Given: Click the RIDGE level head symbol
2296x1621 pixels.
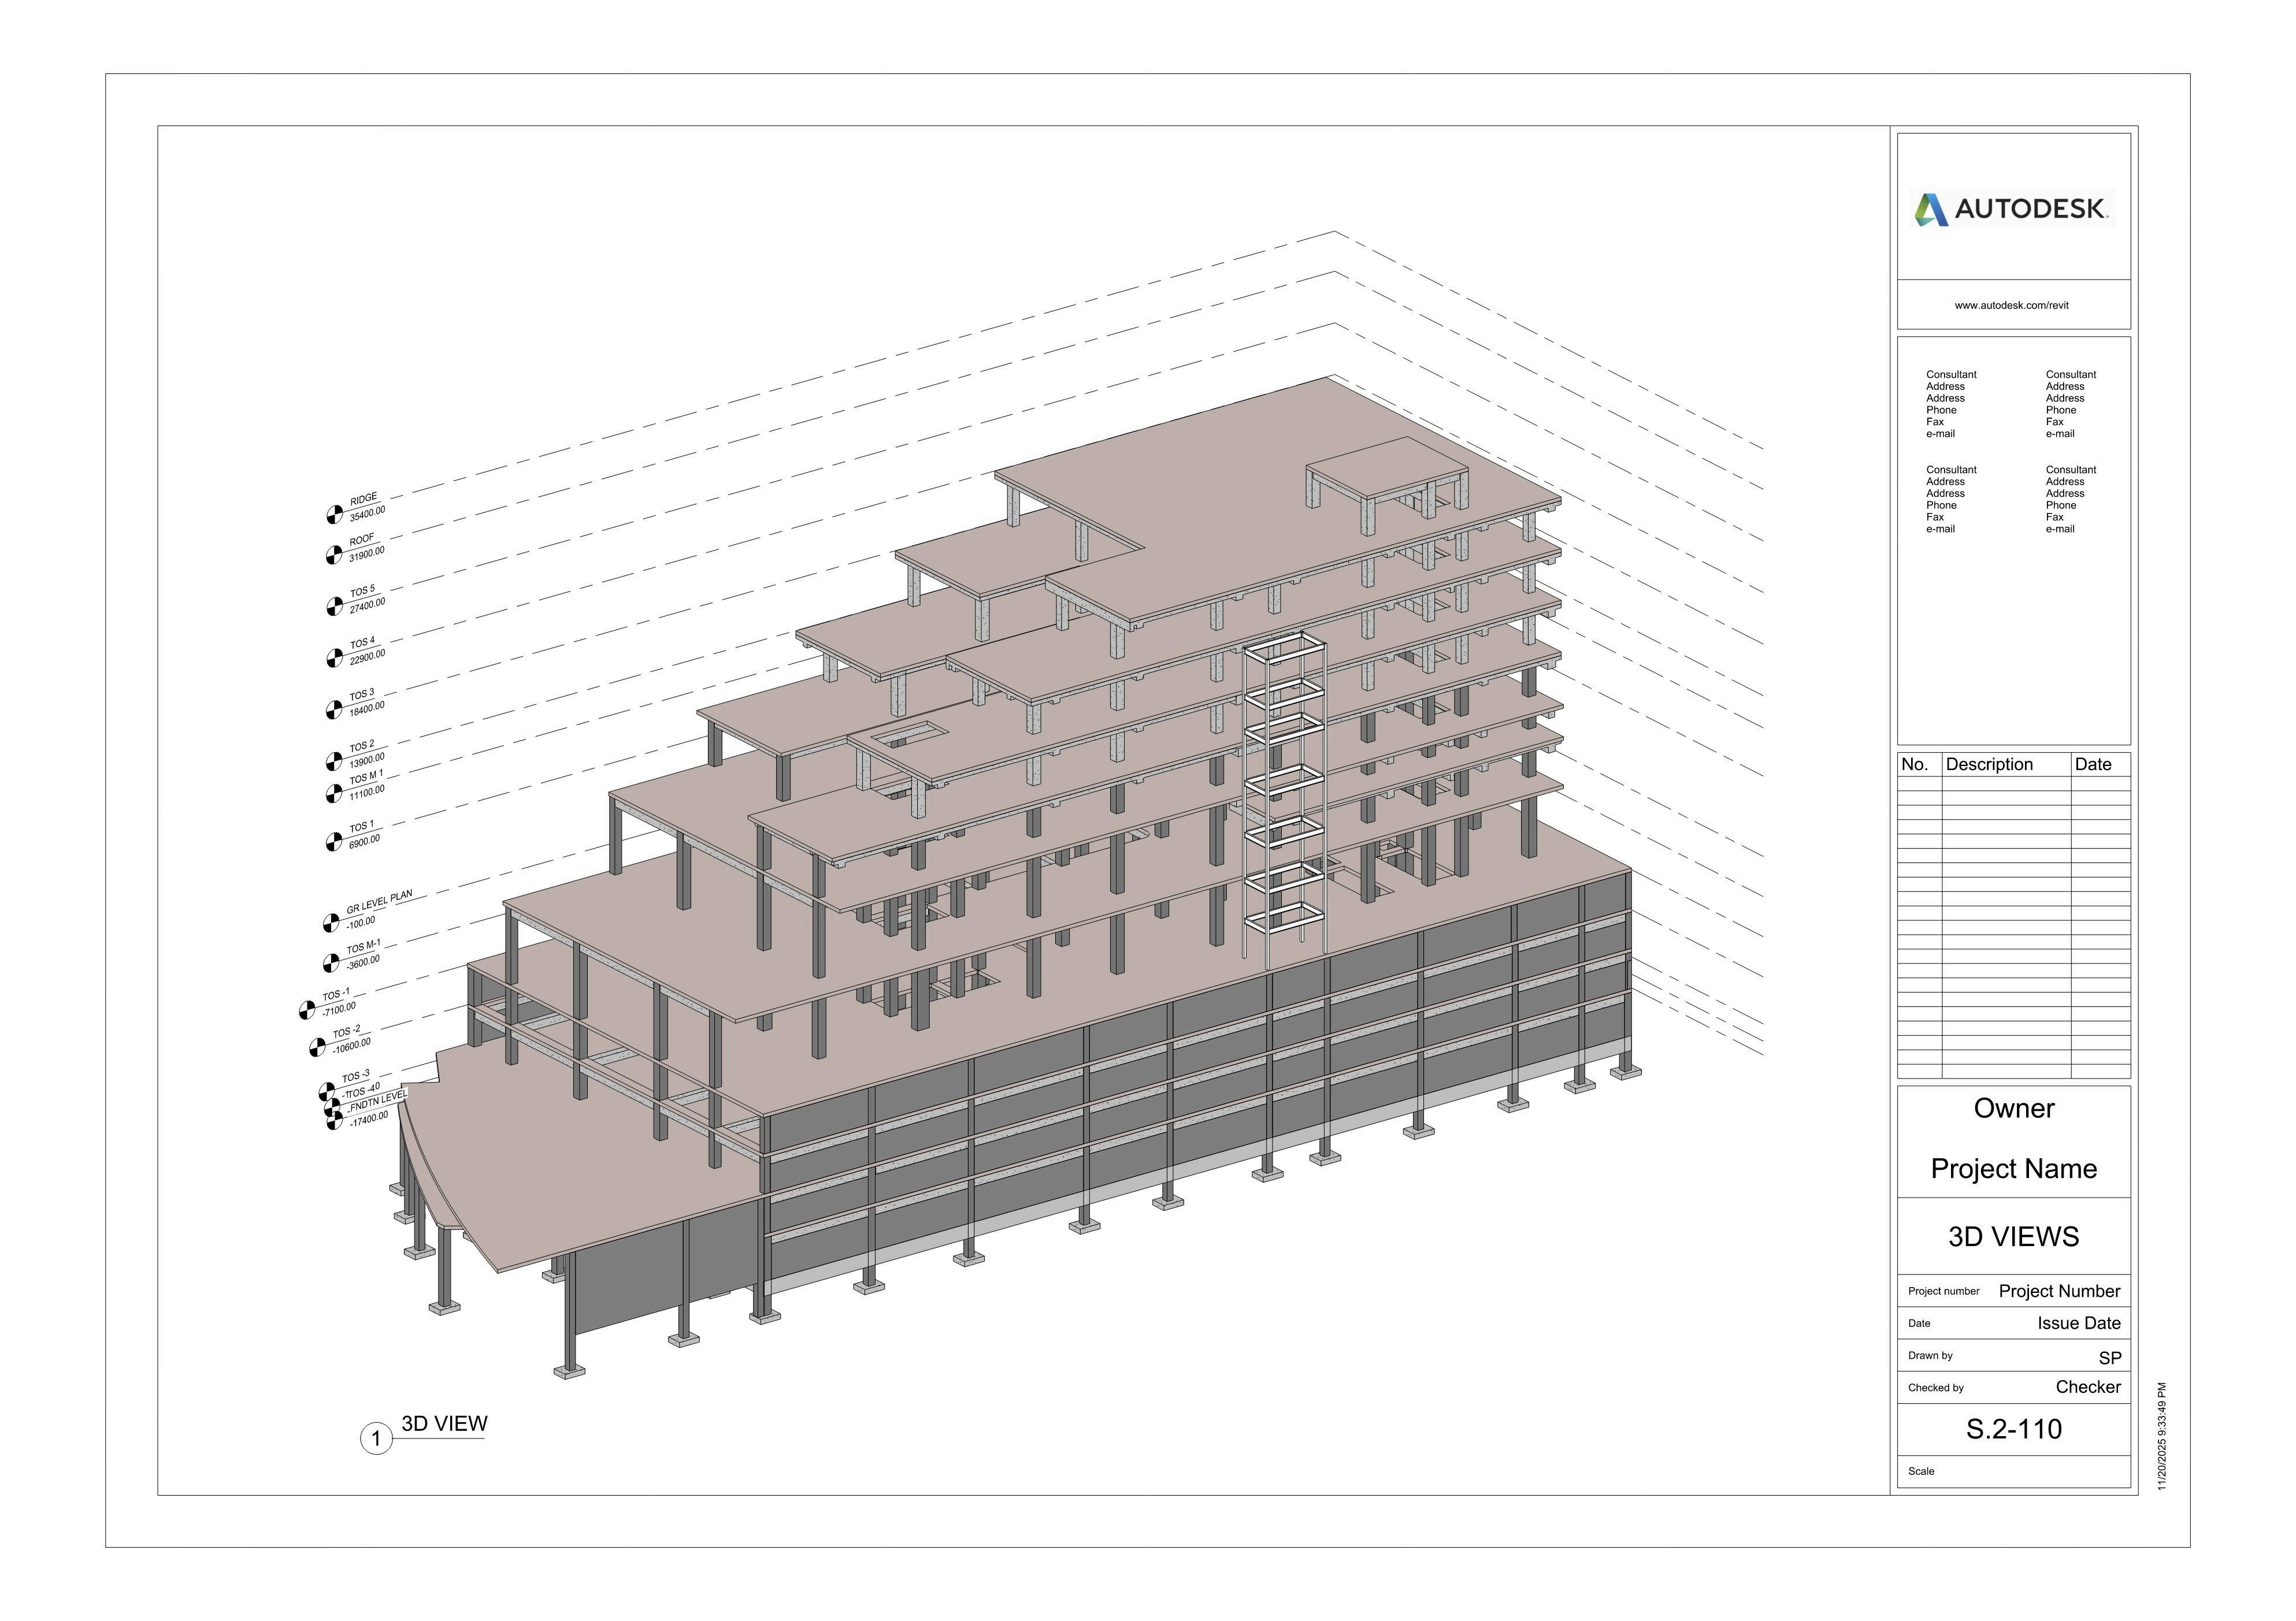Looking at the screenshot, I should click(334, 515).
